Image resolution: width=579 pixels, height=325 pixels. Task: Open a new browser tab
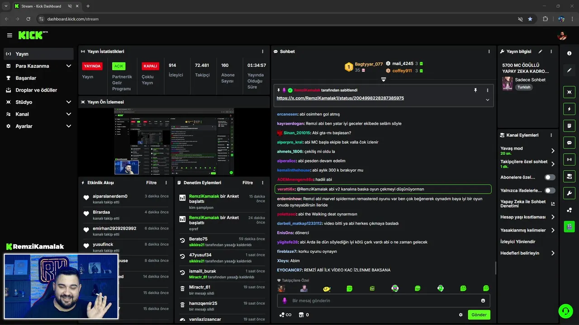tap(88, 6)
